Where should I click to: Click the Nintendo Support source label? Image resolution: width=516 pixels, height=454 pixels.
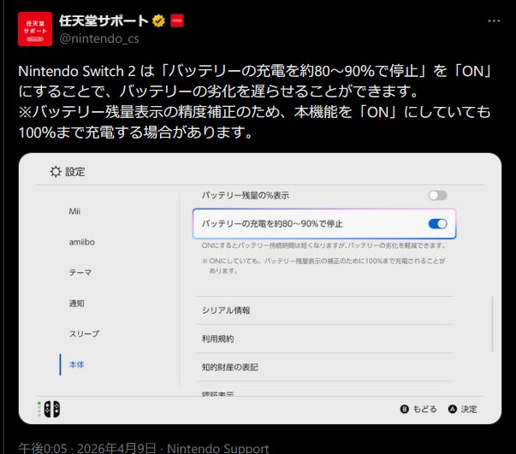coord(218,448)
